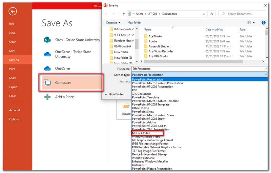Open the AceThinker folder
271x173 pixels.
pos(156,36)
